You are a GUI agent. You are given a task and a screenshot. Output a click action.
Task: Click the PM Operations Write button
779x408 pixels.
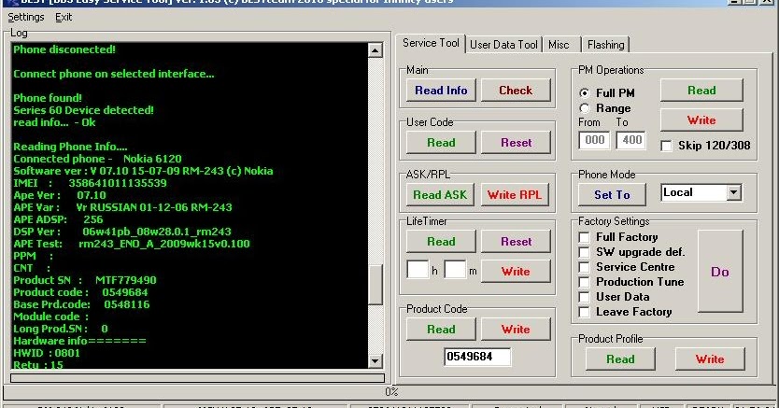(x=701, y=120)
